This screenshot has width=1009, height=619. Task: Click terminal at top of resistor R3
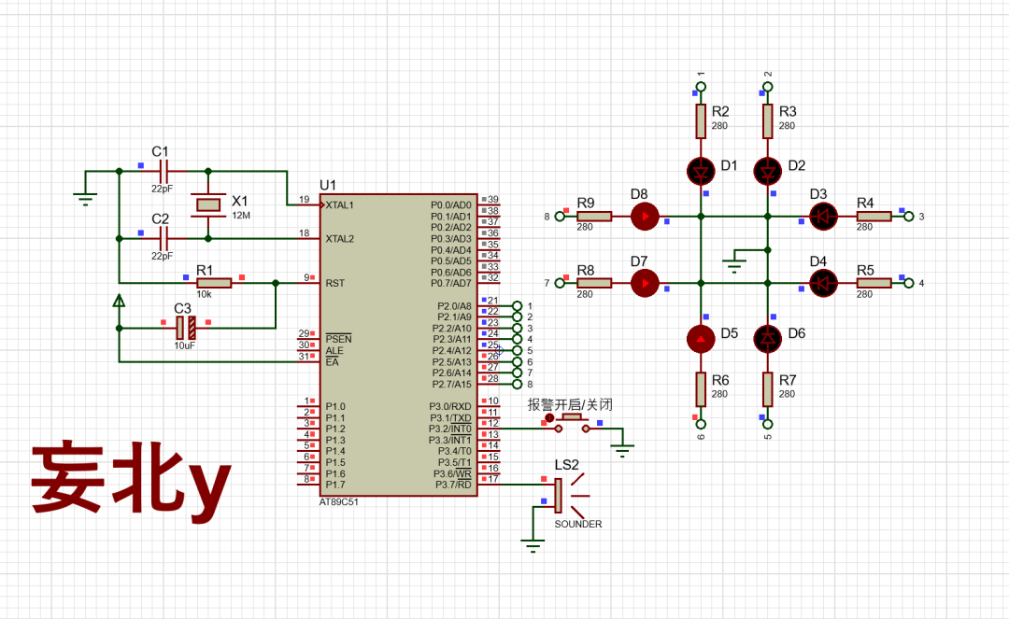768,87
